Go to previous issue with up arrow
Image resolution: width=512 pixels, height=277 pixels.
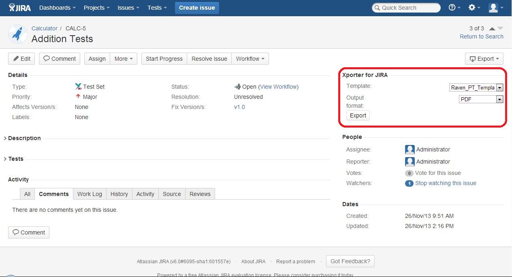(492, 28)
